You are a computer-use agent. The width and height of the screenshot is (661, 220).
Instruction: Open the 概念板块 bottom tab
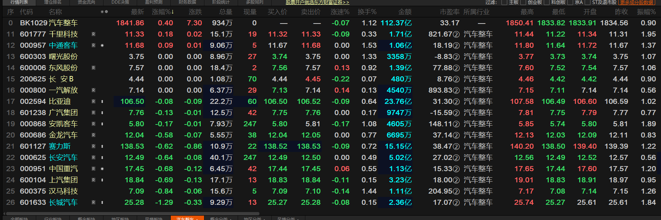(86, 218)
